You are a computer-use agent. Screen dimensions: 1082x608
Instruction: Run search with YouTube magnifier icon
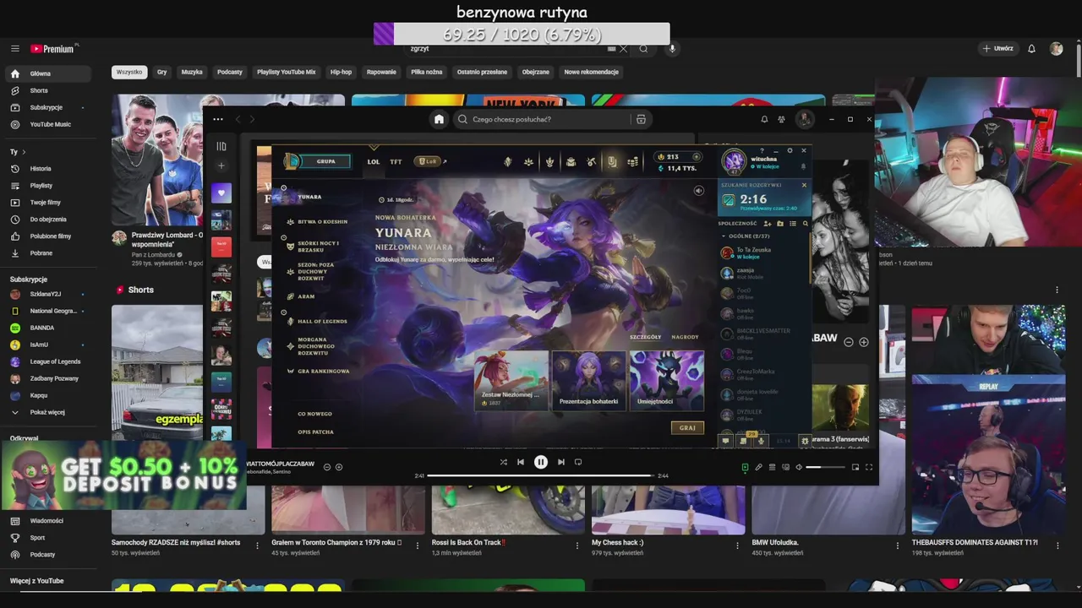click(x=643, y=49)
